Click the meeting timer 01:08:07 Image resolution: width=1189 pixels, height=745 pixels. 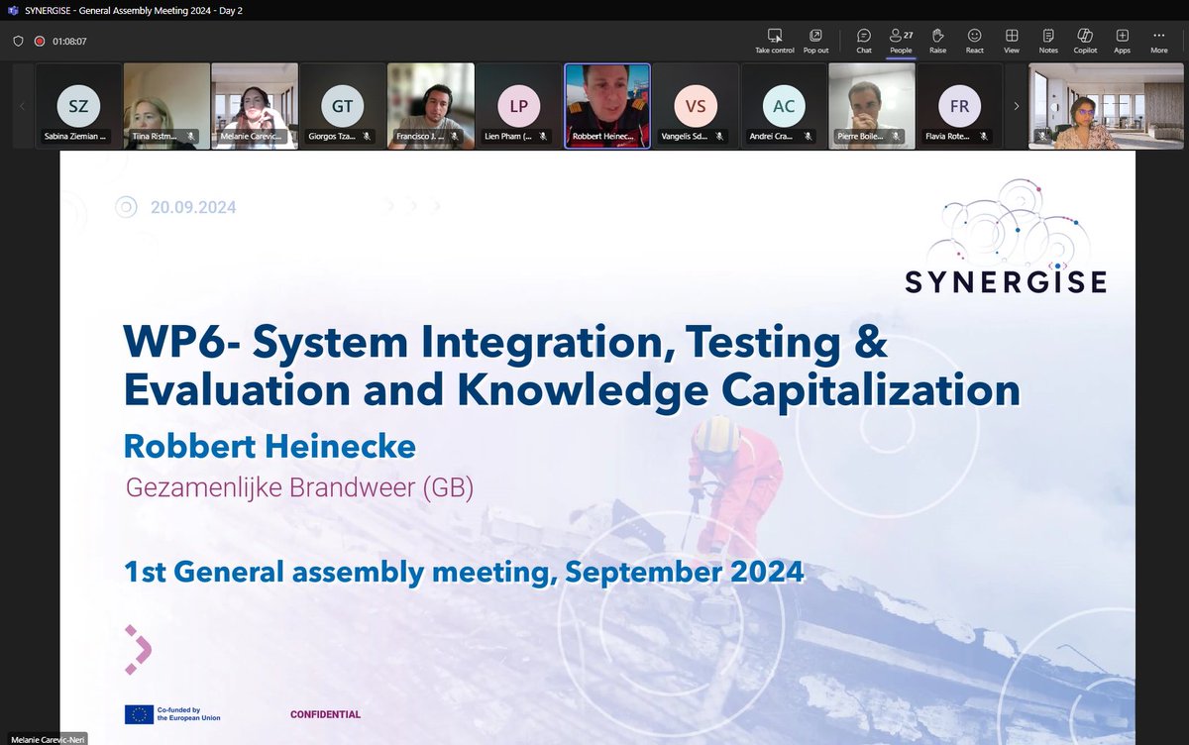click(69, 42)
